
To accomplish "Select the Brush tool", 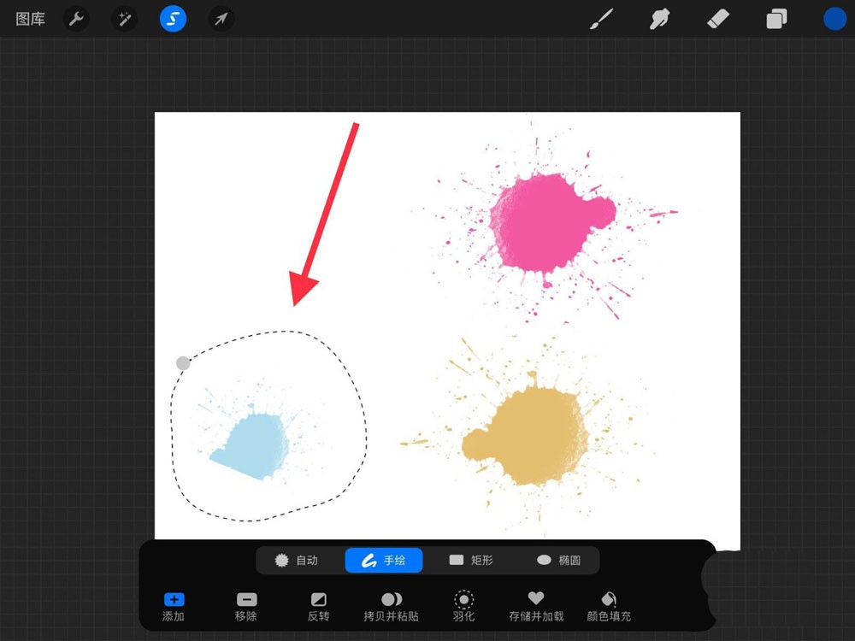I will (x=601, y=19).
